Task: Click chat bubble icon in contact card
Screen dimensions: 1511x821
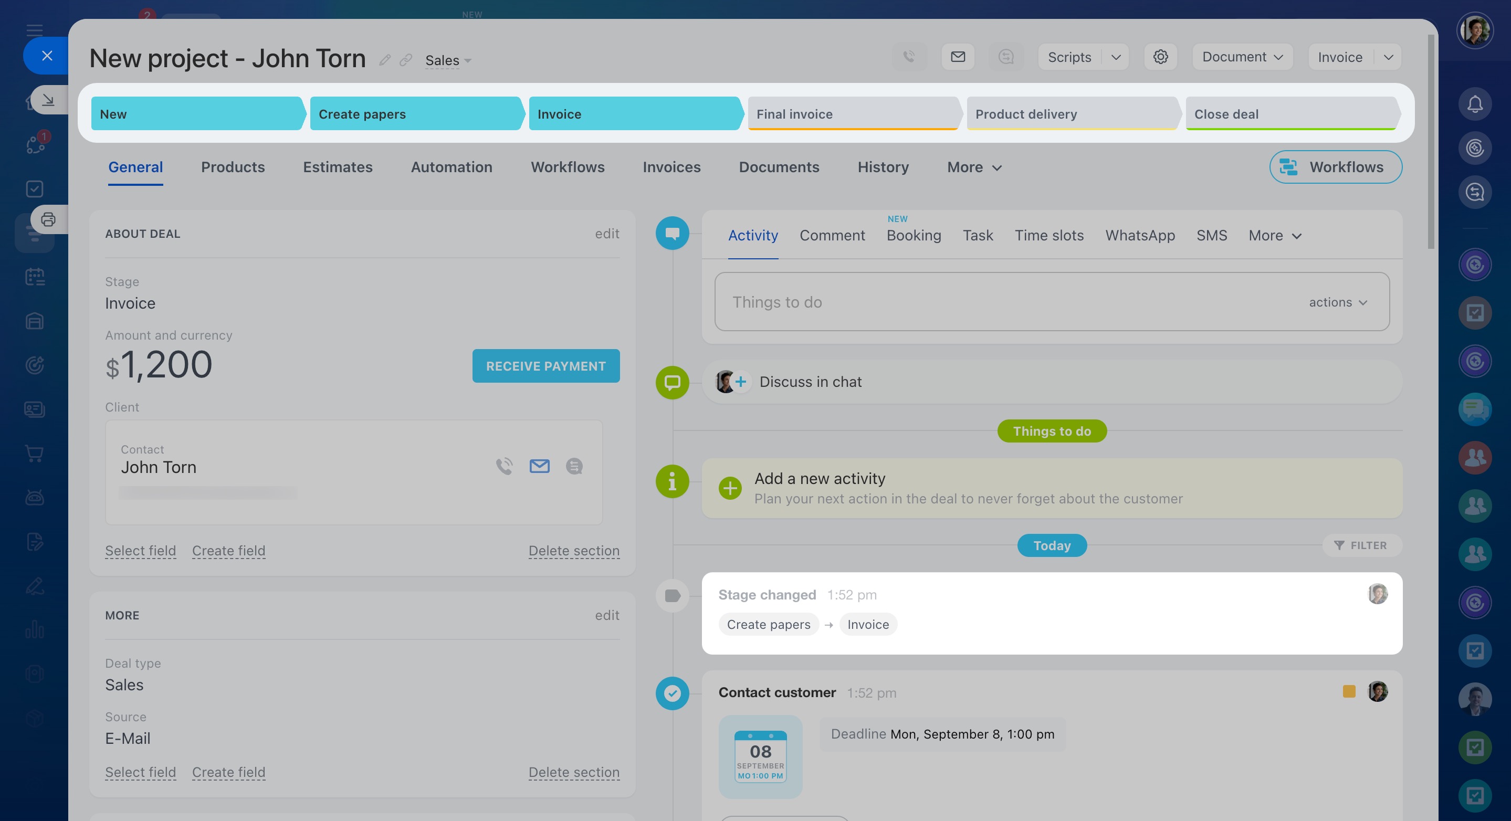Action: [574, 466]
